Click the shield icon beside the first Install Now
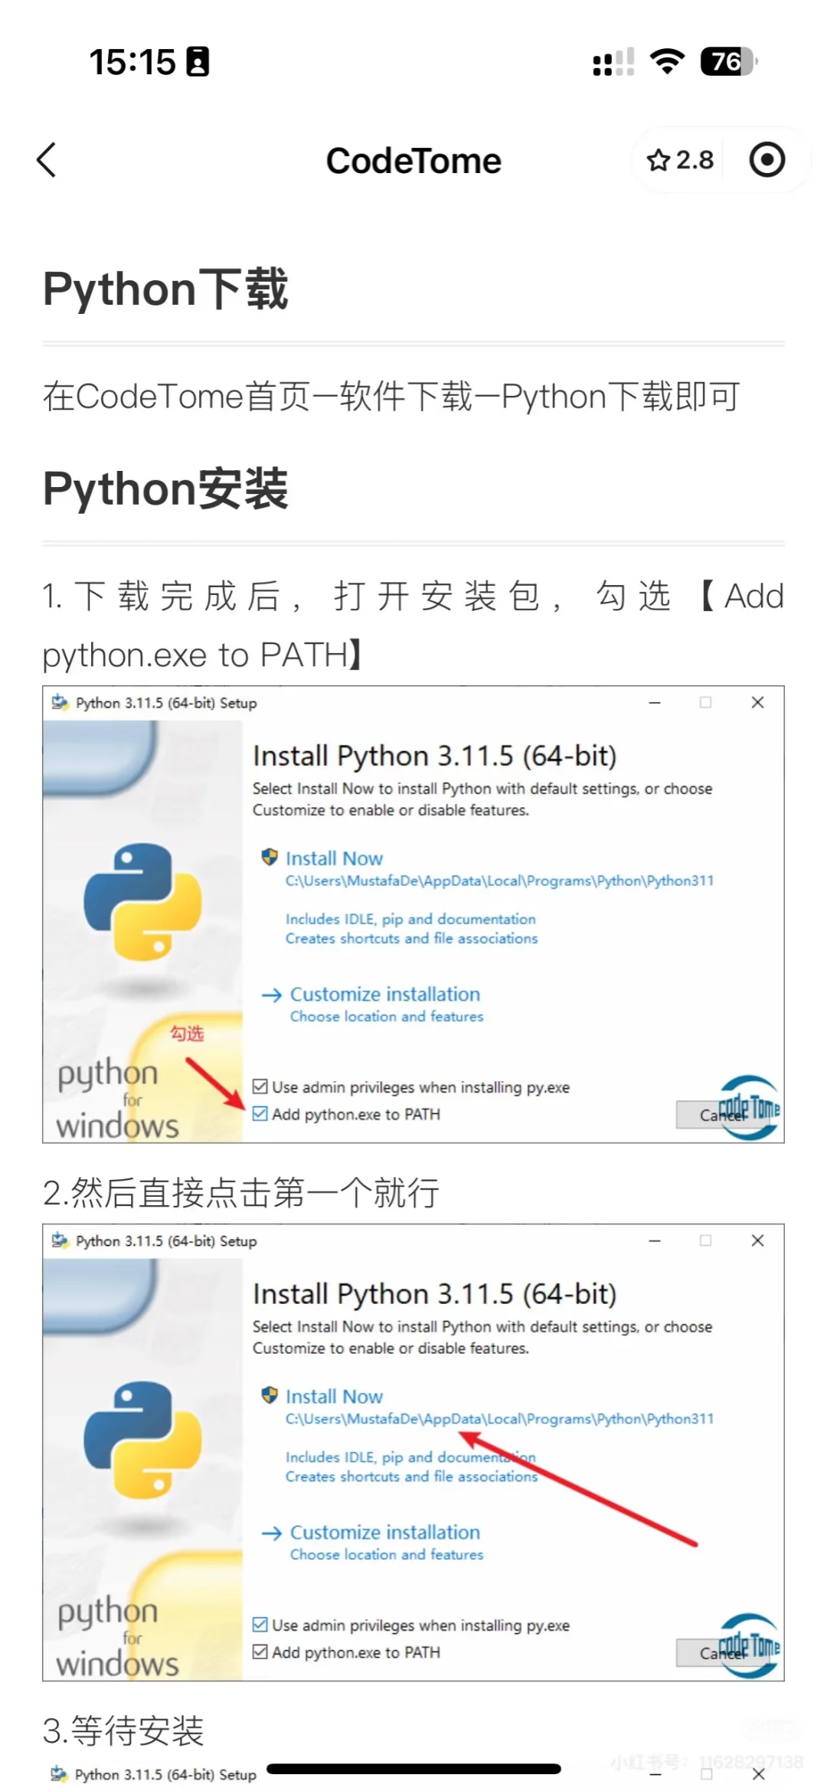The image size is (827, 1791). tap(270, 858)
